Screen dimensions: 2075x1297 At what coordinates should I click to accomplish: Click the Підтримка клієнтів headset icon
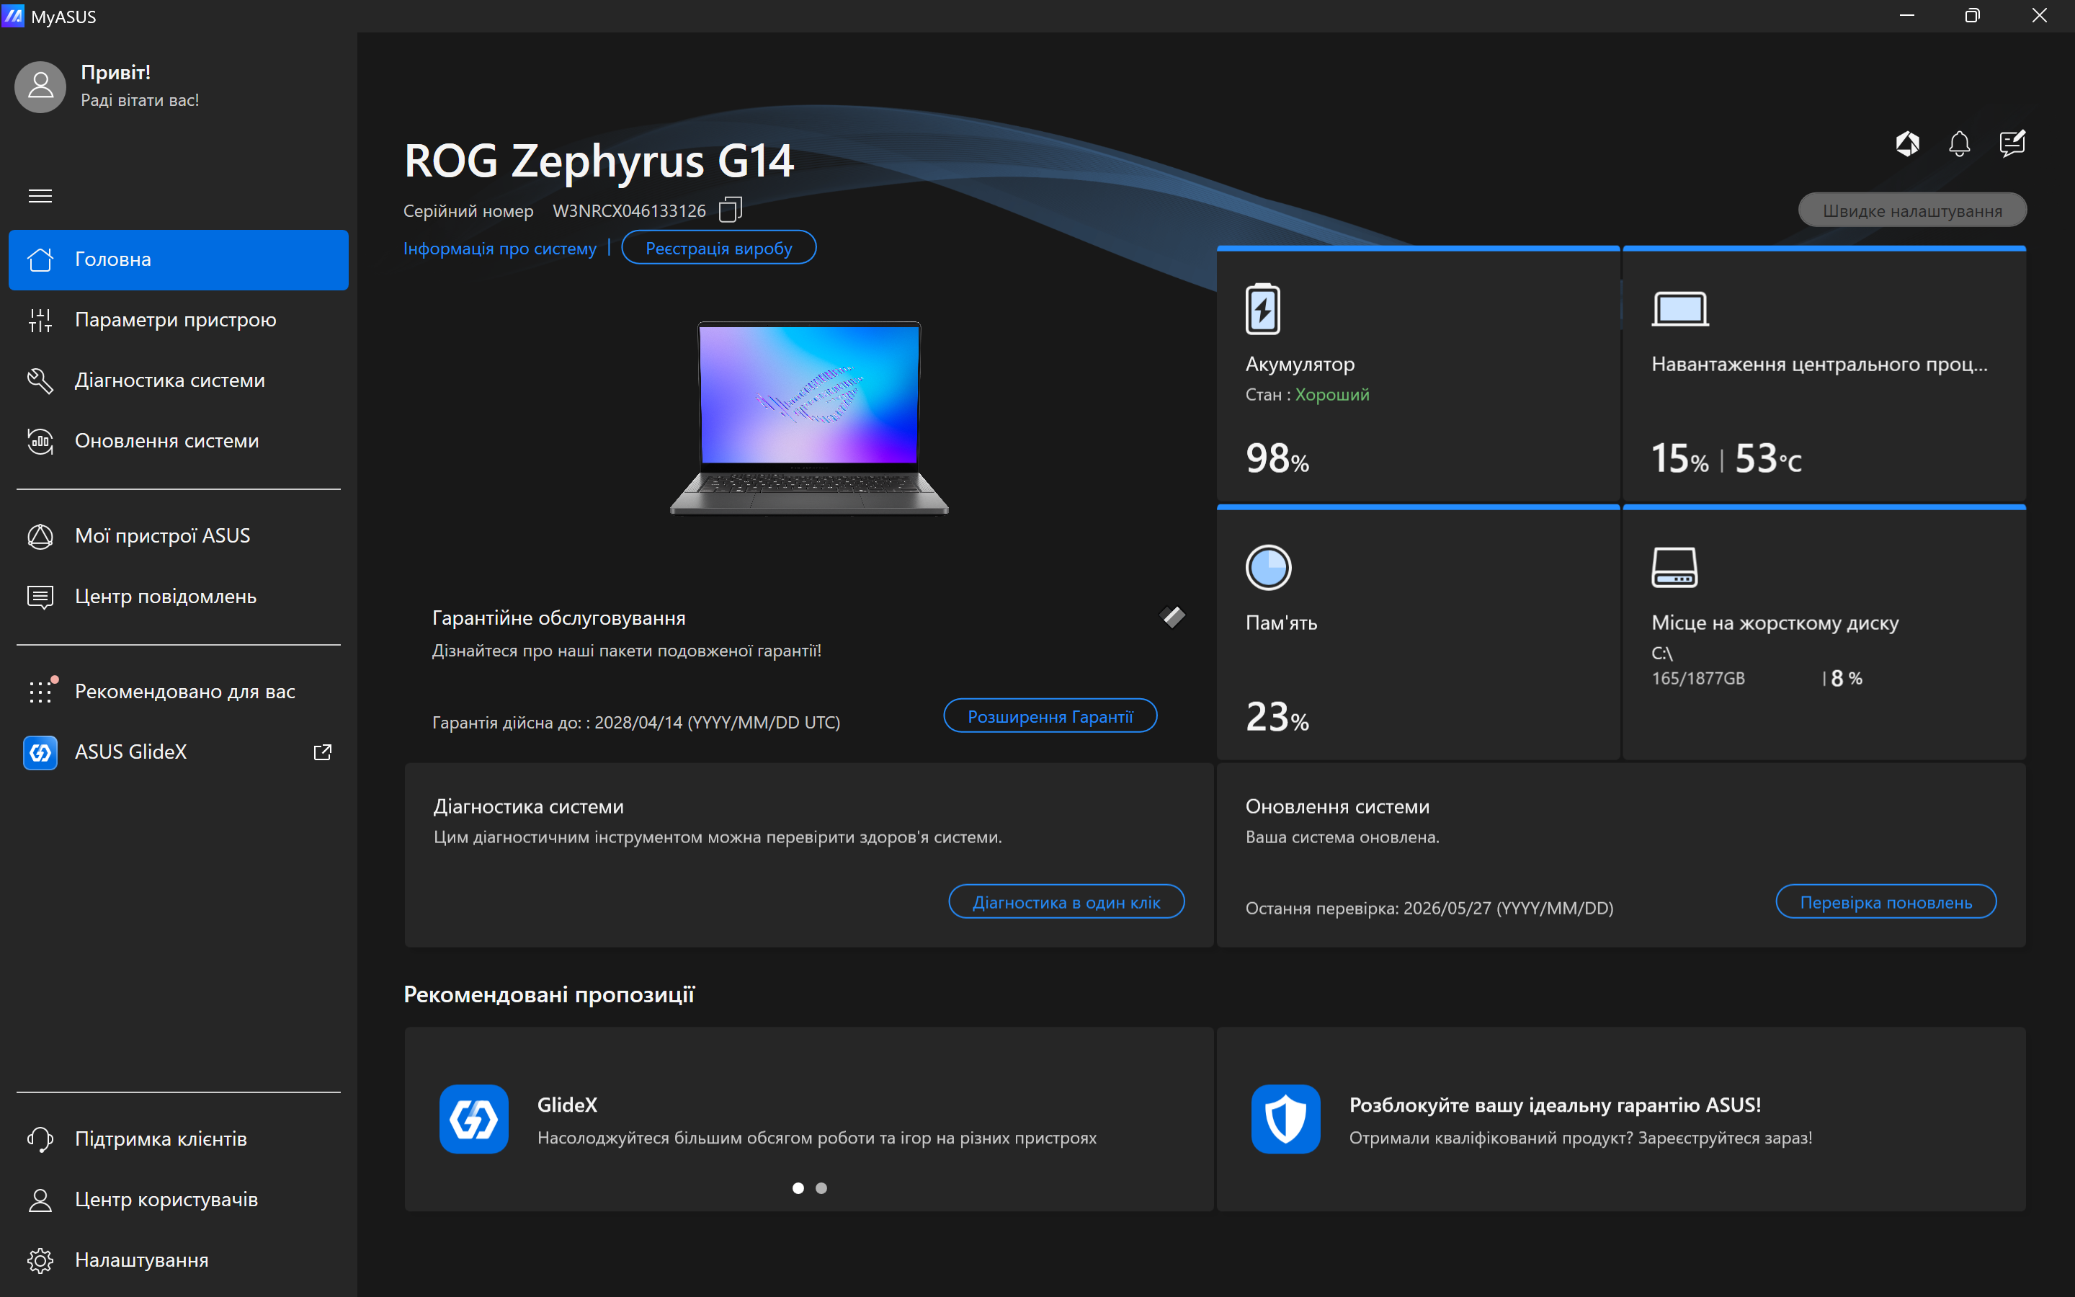coord(40,1139)
